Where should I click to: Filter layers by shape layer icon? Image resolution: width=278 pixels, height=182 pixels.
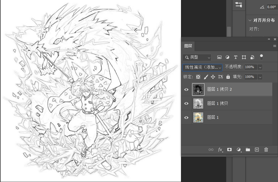click(244, 57)
